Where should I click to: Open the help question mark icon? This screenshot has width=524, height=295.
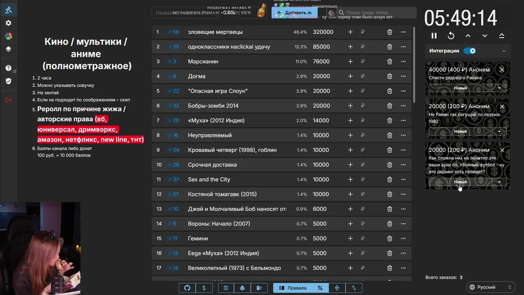(8, 68)
